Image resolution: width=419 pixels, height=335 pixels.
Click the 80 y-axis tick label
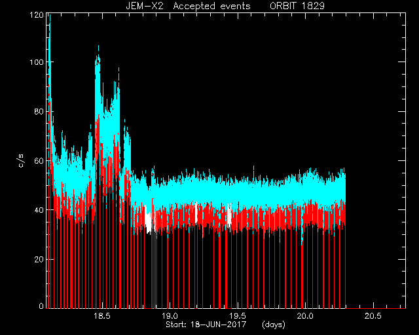click(x=39, y=111)
